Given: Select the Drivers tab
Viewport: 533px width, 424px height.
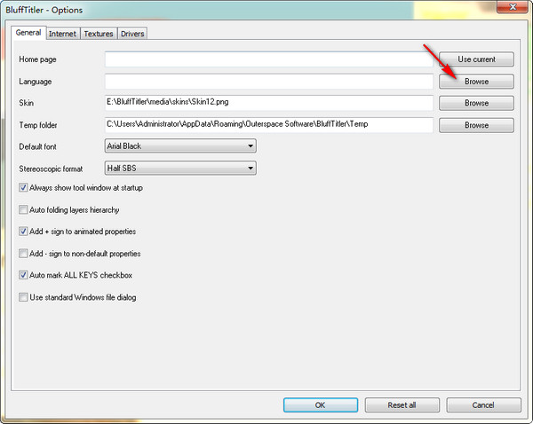Looking at the screenshot, I should tap(132, 34).
